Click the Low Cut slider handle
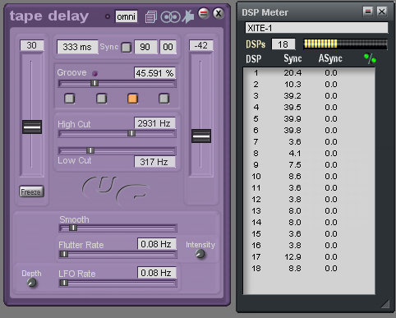 (90, 150)
